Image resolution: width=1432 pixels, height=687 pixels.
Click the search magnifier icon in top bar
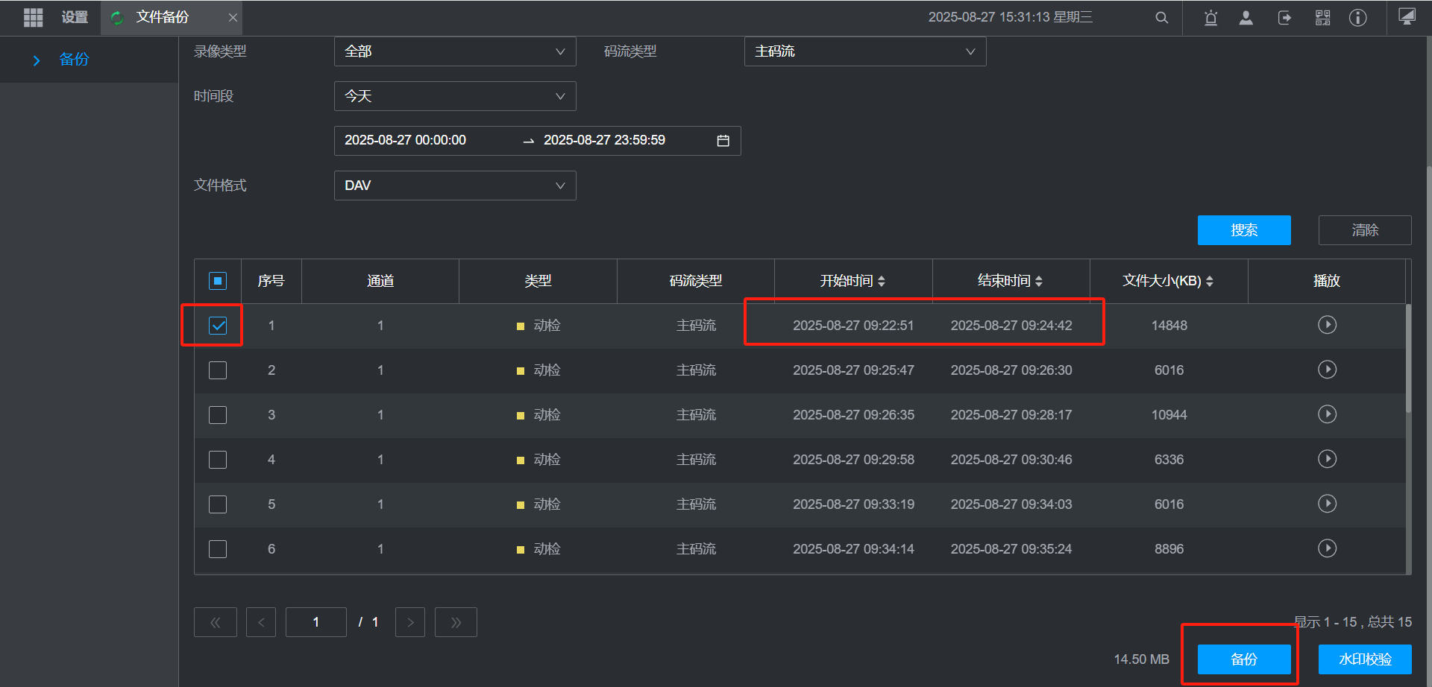(1161, 18)
